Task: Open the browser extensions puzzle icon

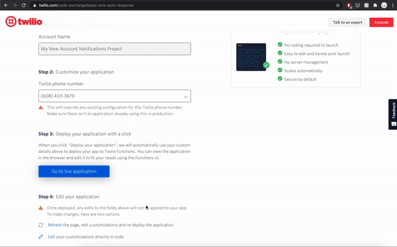Action: point(375,5)
